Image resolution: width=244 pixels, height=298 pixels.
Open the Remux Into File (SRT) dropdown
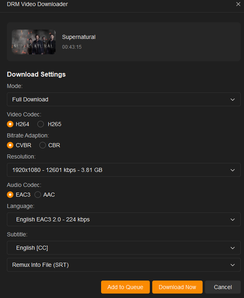coord(123,265)
